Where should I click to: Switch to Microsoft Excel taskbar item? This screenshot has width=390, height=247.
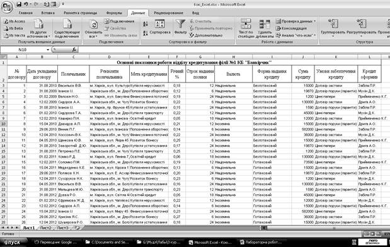210,242
